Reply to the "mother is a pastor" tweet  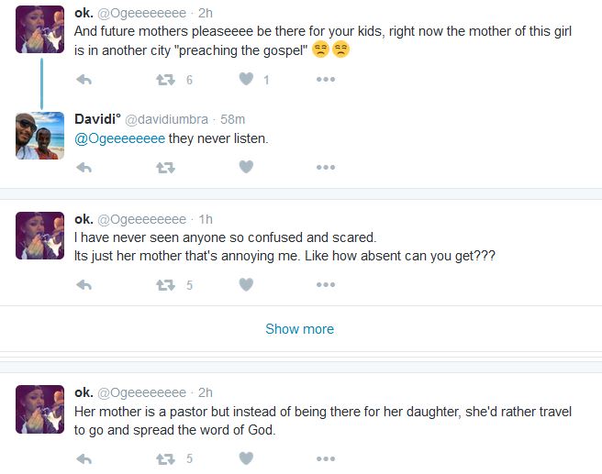84,459
